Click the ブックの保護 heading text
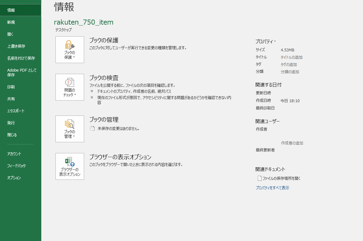Image resolution: width=363 pixels, height=241 pixels. coord(104,40)
